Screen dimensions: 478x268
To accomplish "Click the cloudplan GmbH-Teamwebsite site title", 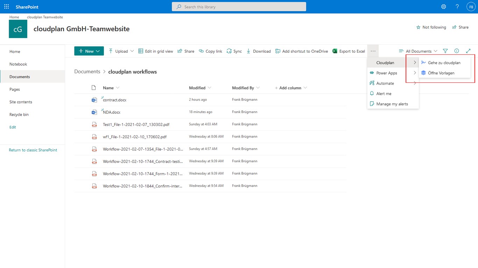I will click(x=82, y=29).
